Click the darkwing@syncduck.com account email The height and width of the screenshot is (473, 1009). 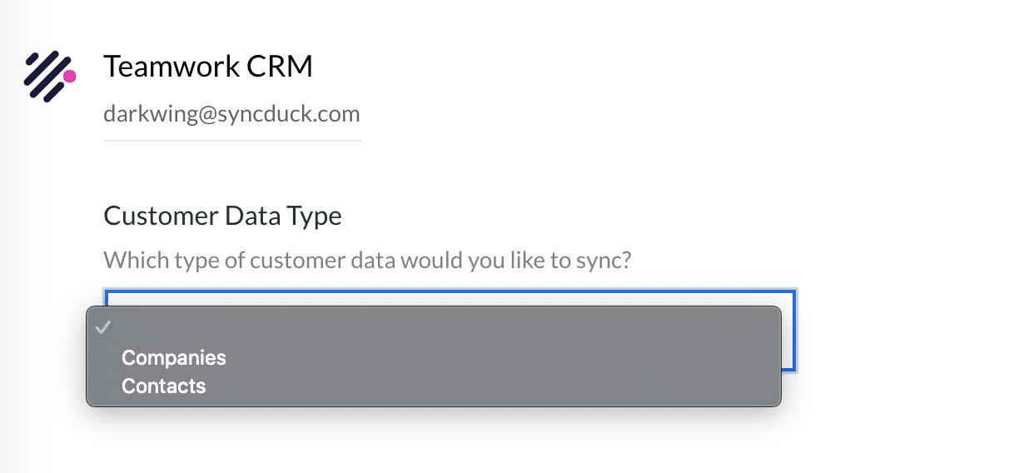[x=231, y=114]
